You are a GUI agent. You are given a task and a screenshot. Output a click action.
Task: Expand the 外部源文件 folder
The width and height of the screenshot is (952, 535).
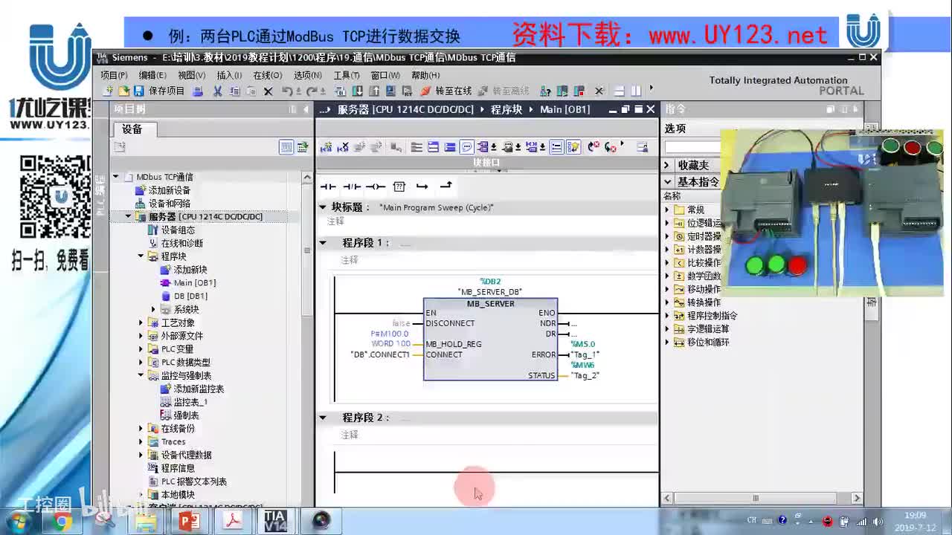click(141, 336)
